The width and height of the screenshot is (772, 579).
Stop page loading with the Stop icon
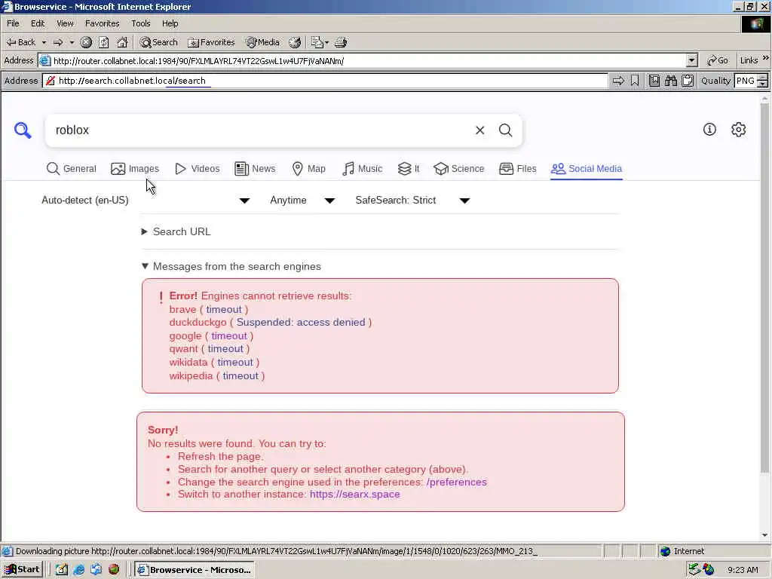[x=86, y=42]
